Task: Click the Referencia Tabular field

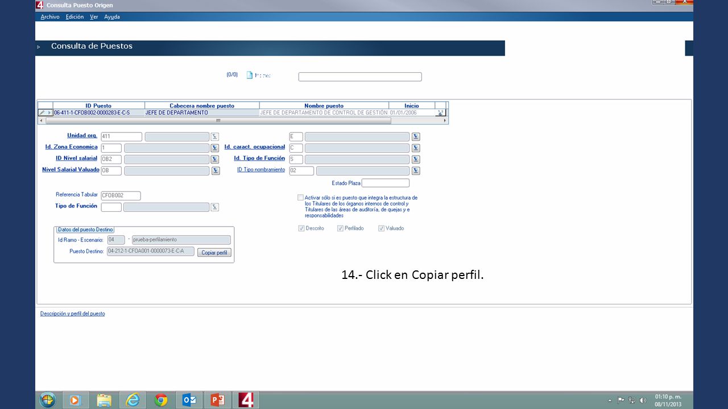Action: tap(121, 196)
